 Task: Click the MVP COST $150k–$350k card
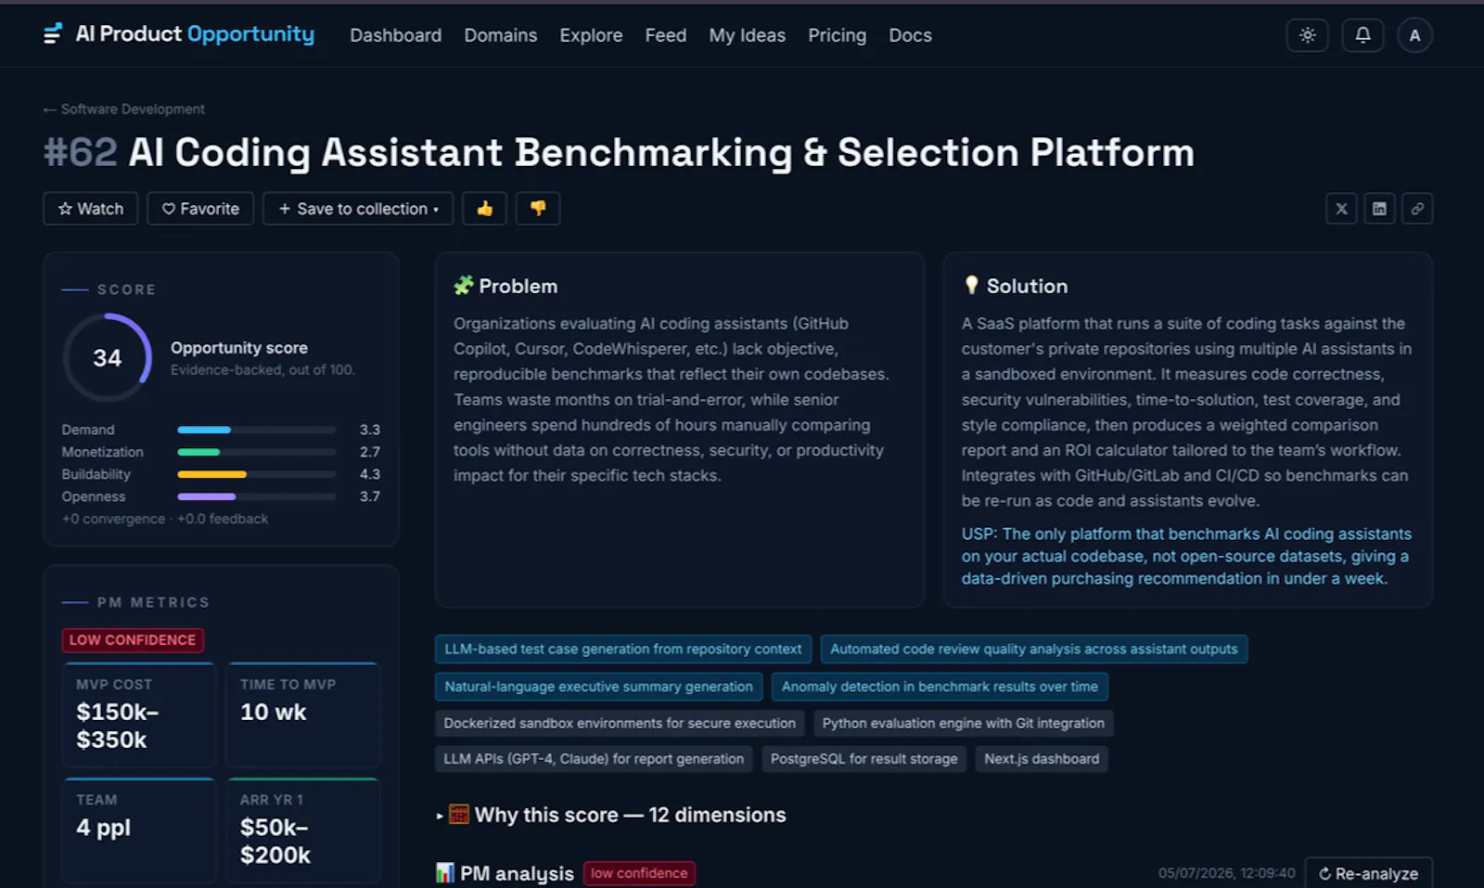click(139, 714)
